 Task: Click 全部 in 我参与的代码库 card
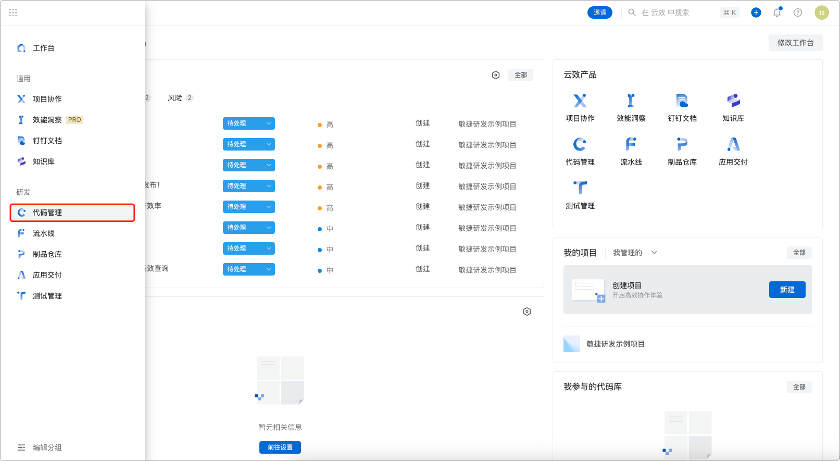click(x=799, y=387)
